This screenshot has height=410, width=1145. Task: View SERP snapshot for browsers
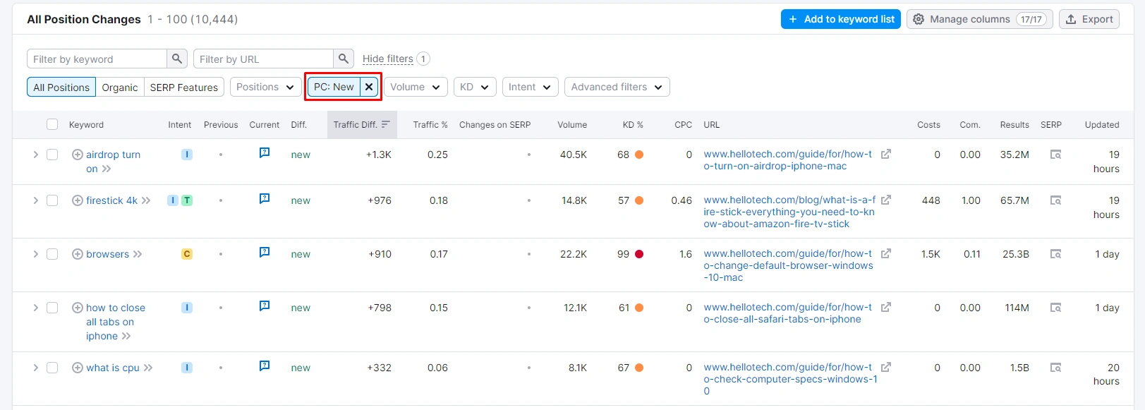point(1055,254)
